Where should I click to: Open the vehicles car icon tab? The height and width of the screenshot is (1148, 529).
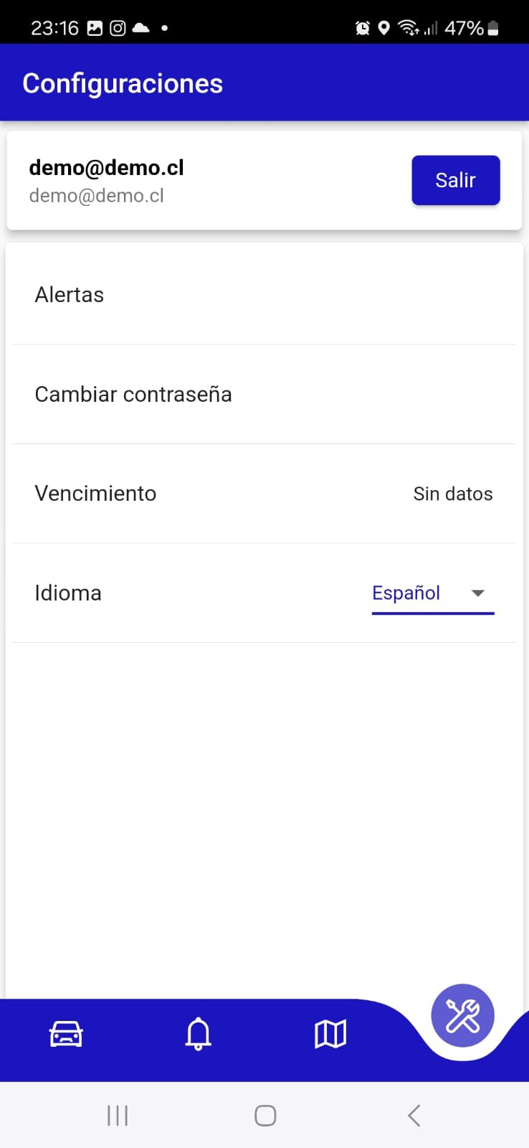(x=66, y=1035)
